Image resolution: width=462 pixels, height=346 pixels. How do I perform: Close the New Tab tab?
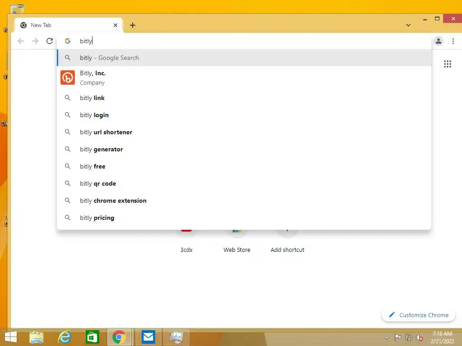pos(115,25)
